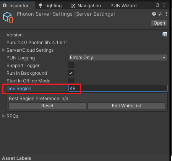Click the 'Best Region Preference: n/a' text
Viewport: 172px width, 161px height.
[39, 99]
